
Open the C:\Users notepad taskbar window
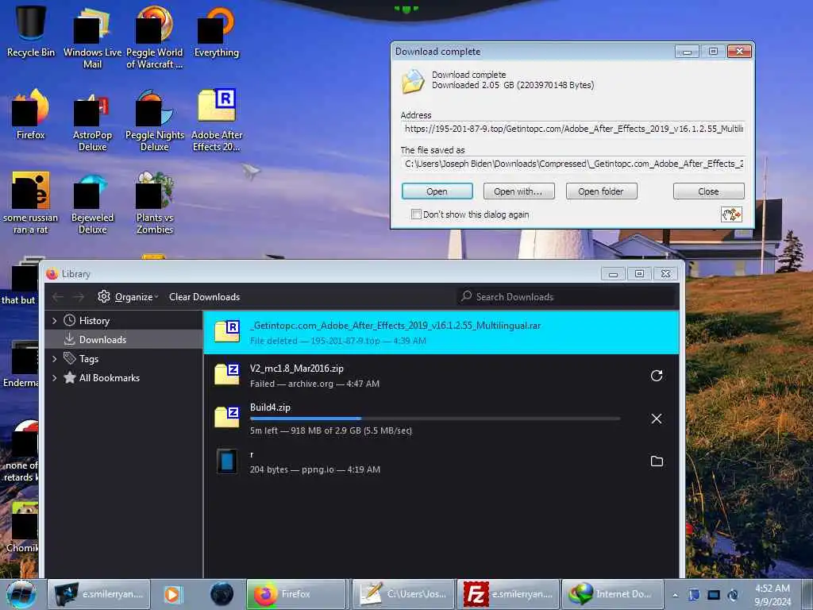tap(403, 594)
